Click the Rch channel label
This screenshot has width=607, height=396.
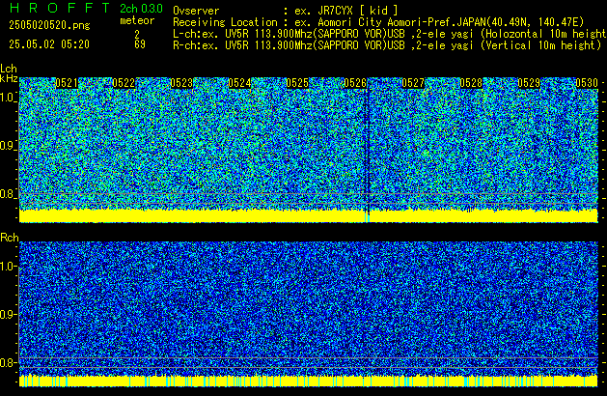10,238
